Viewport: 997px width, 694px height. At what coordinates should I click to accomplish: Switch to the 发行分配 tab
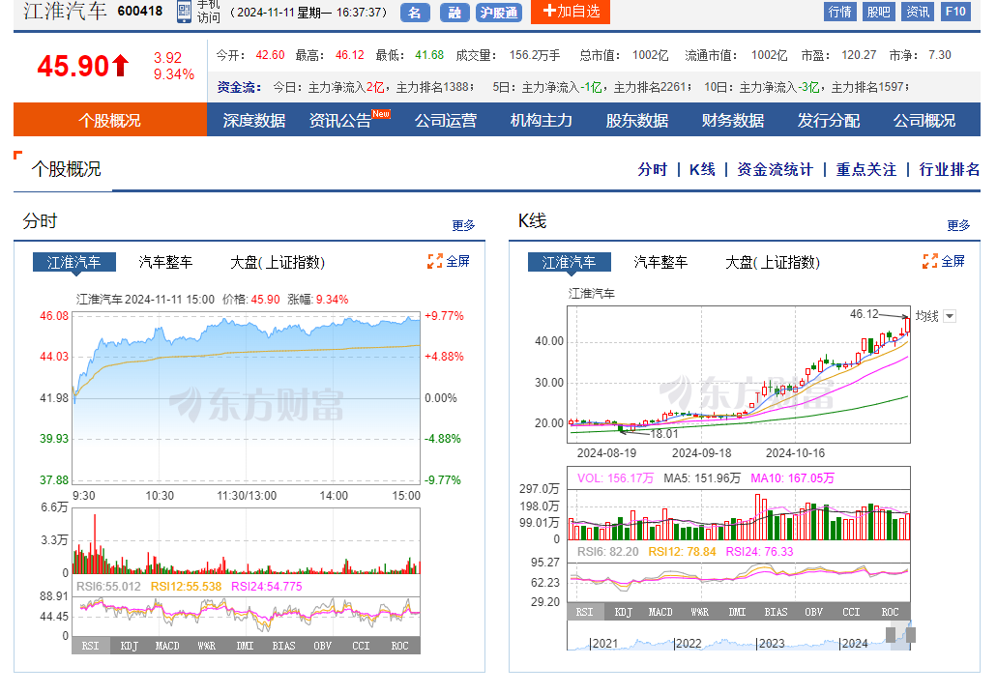click(x=829, y=120)
